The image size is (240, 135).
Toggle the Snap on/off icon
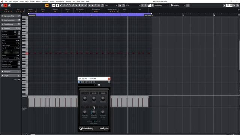pos(102,5)
